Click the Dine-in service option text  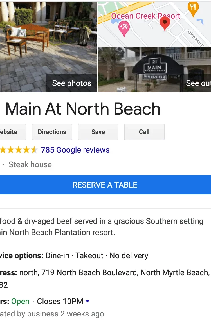(x=57, y=256)
